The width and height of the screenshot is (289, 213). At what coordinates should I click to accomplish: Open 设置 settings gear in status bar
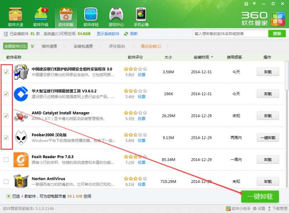[x=259, y=208]
